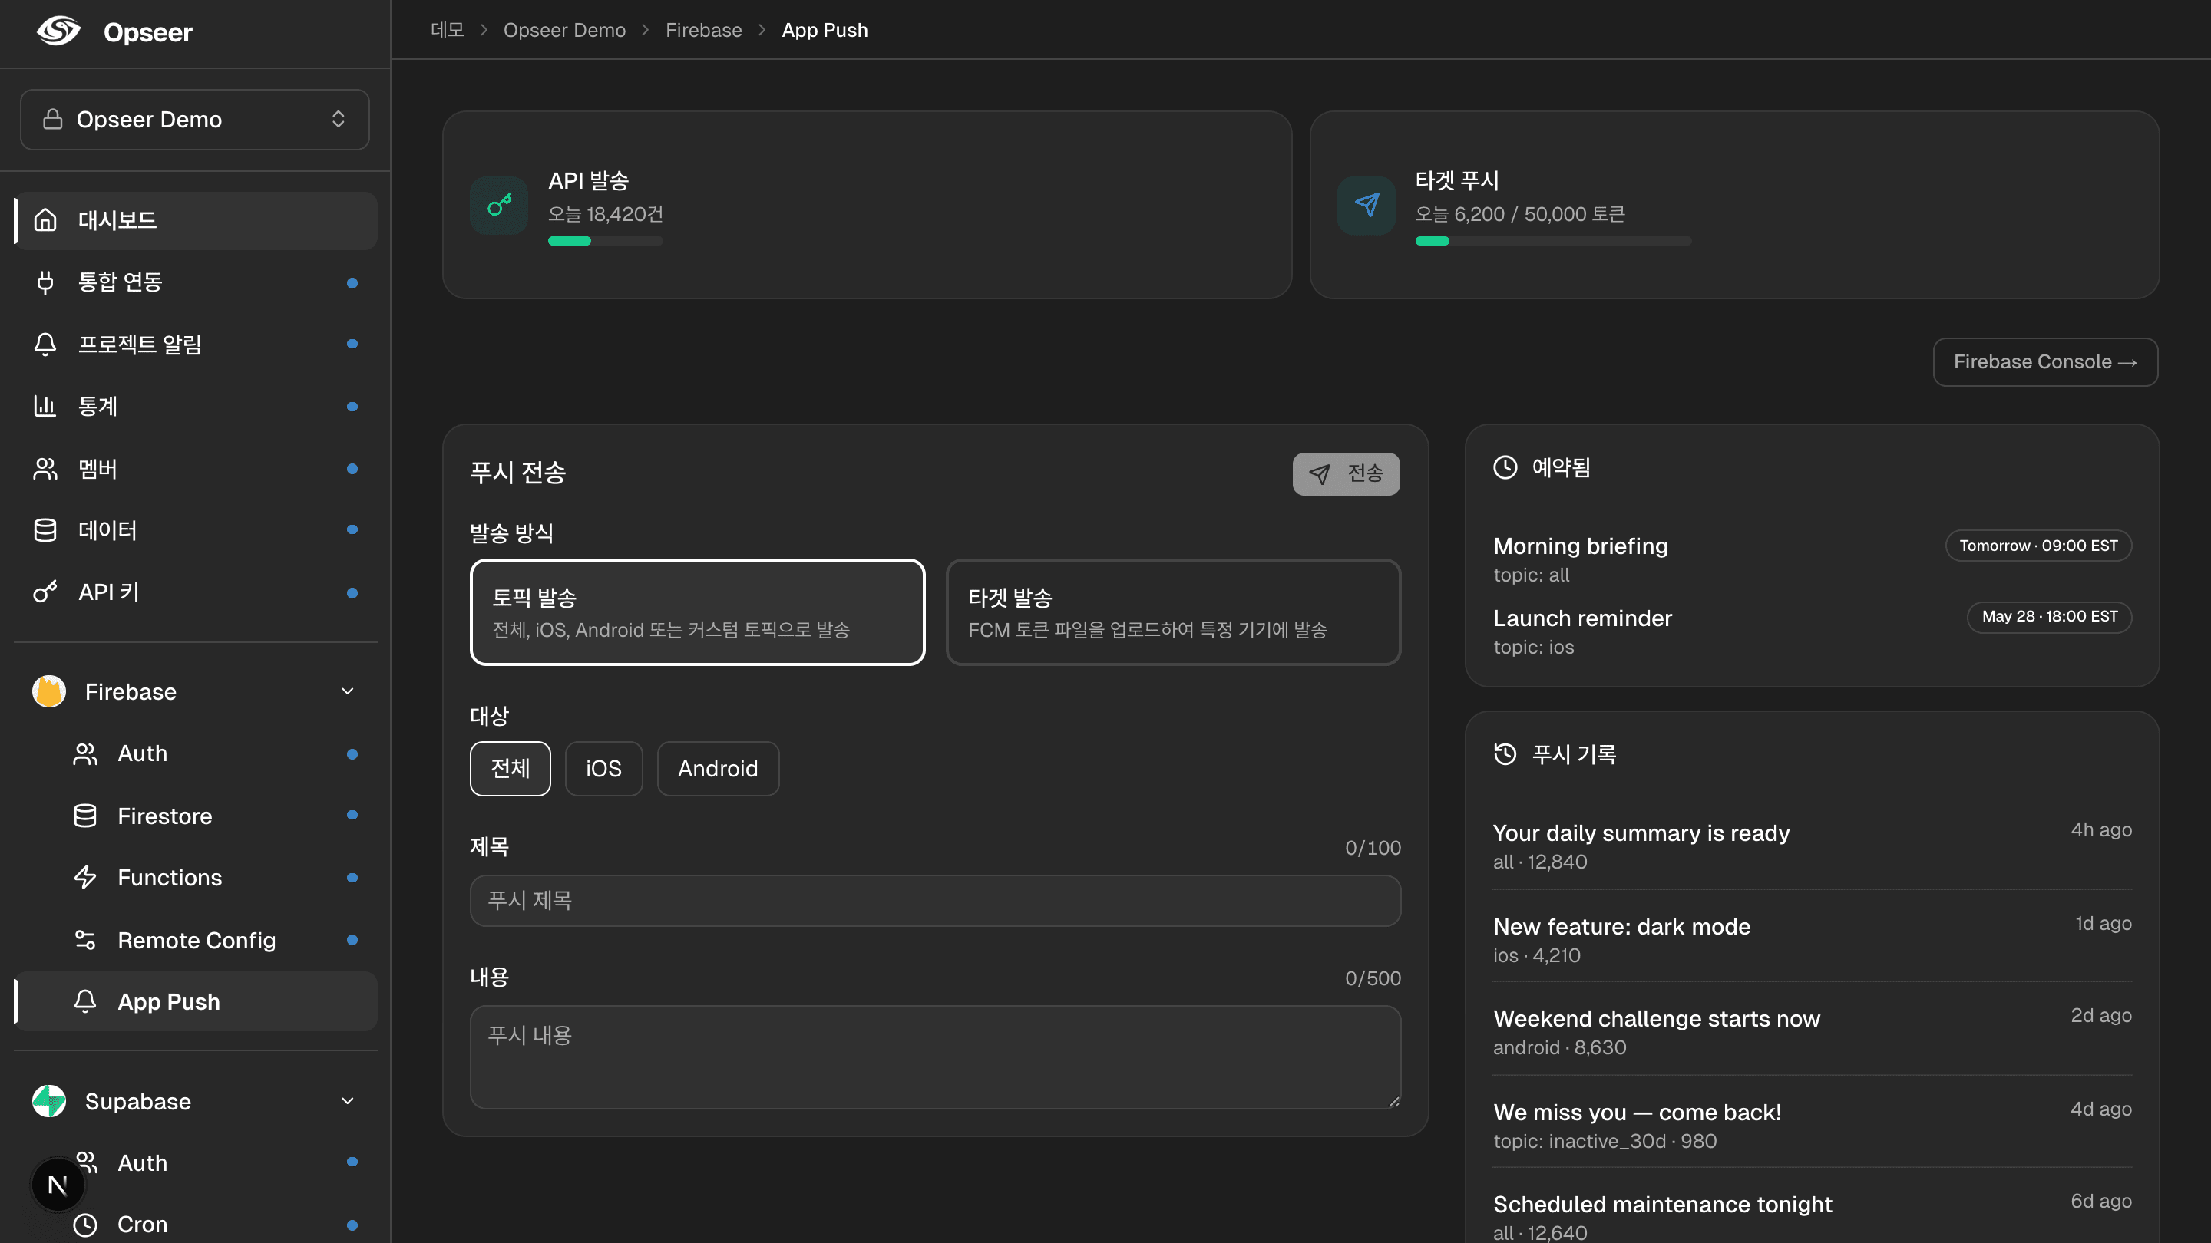Go to 통합 연동 menu item
2211x1243 pixels.
pyautogui.click(x=196, y=282)
